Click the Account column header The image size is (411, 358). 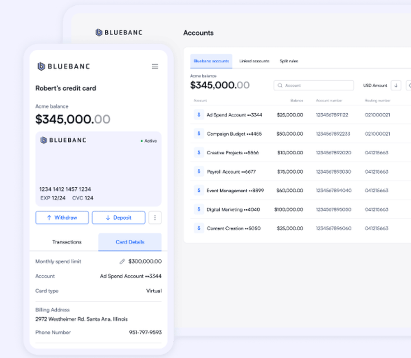tap(200, 101)
